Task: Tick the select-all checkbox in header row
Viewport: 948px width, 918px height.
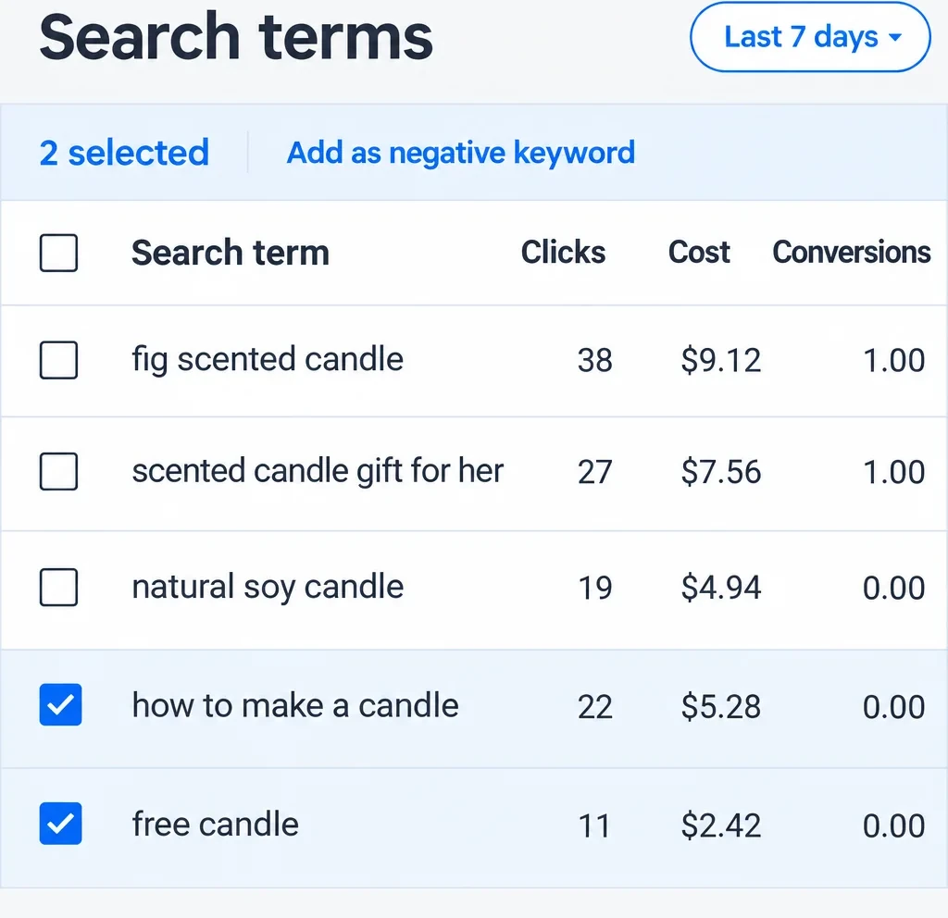Action: click(58, 253)
